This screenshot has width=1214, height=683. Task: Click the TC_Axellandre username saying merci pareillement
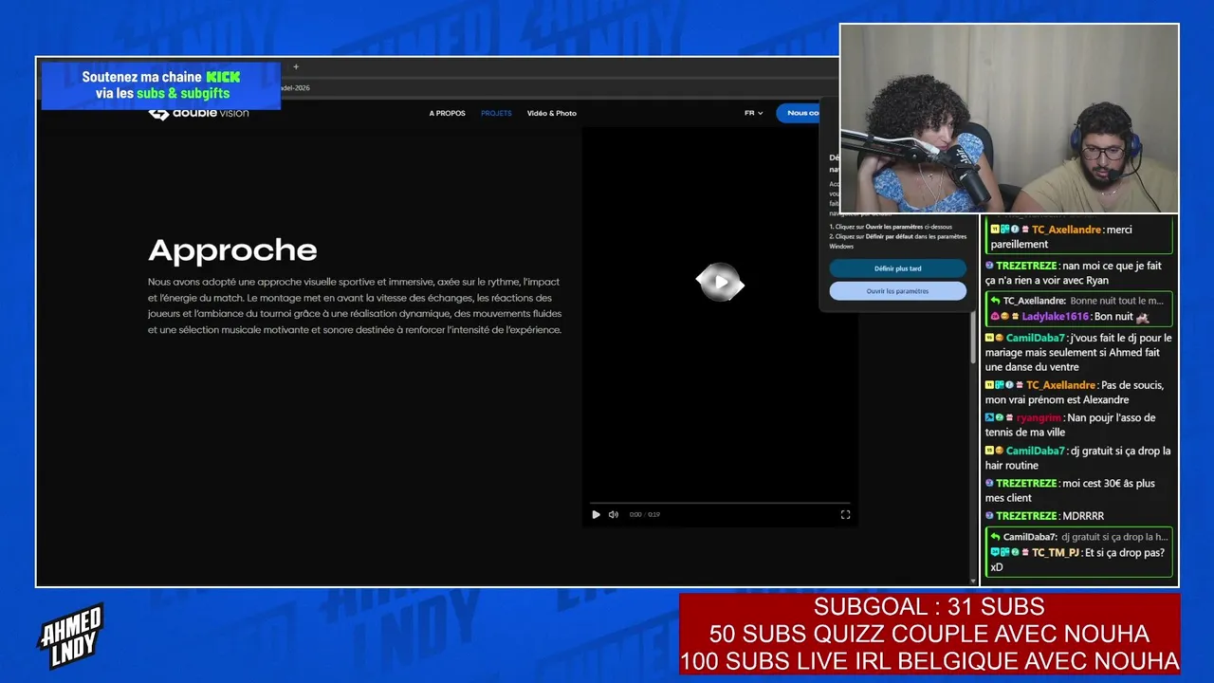(x=1066, y=230)
